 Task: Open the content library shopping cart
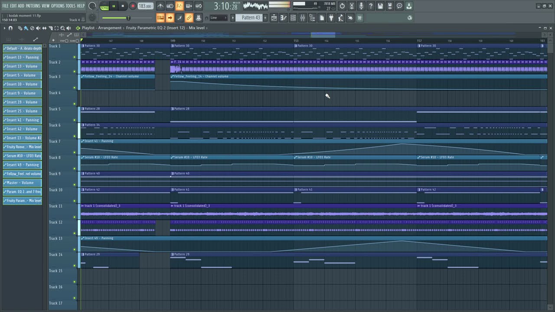[x=359, y=18]
